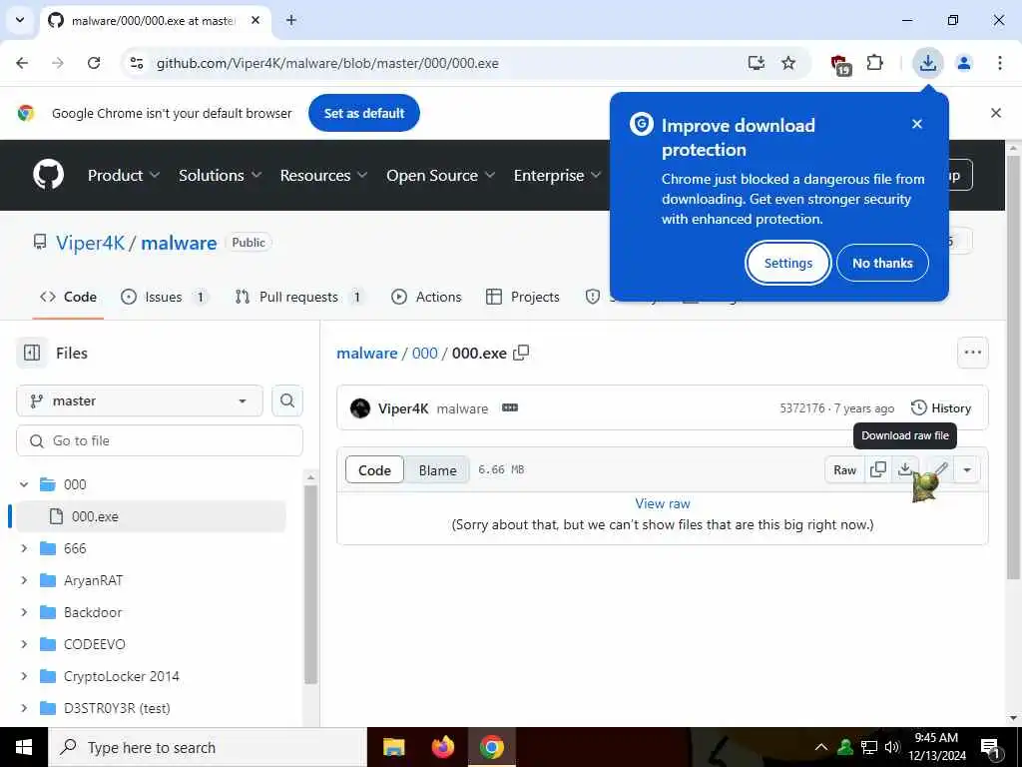This screenshot has width=1022, height=767.
Task: Expand the AryanRAT folder
Action: [24, 580]
